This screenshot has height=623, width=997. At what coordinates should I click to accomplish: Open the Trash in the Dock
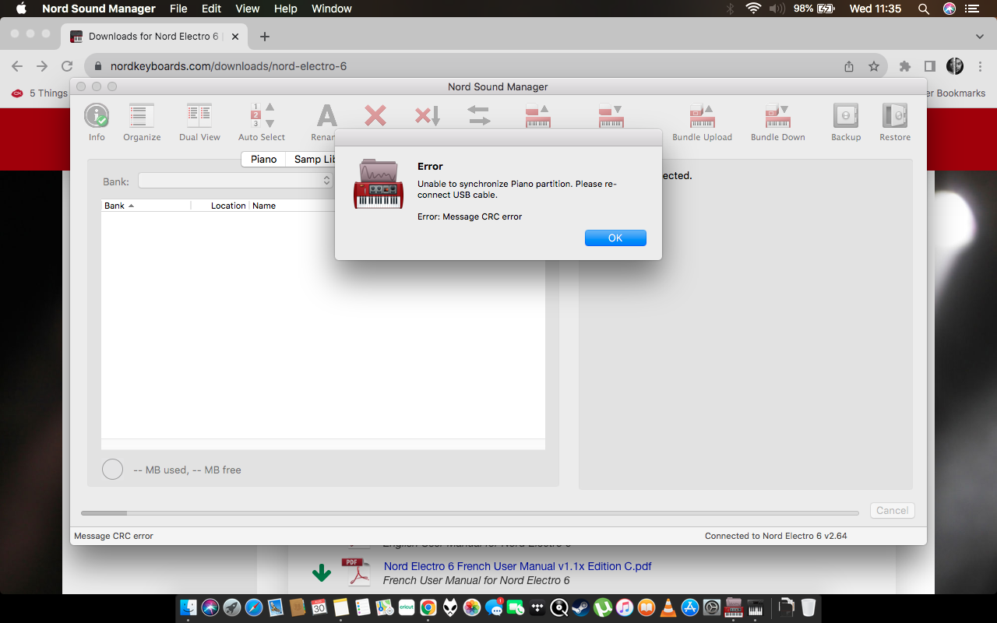click(x=809, y=607)
